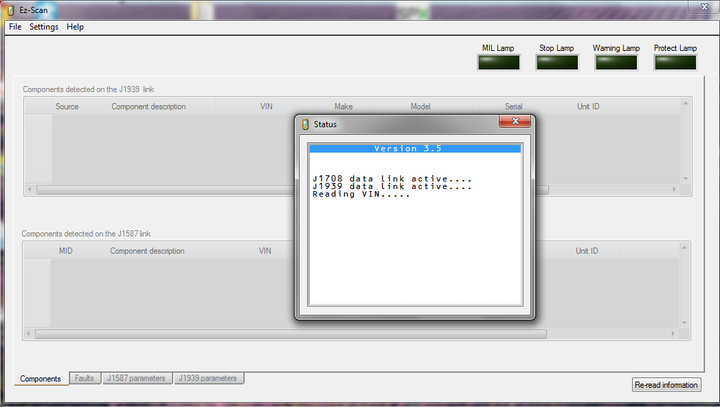Close the Status dialog
Viewport: 720px width, 407px height.
click(515, 122)
